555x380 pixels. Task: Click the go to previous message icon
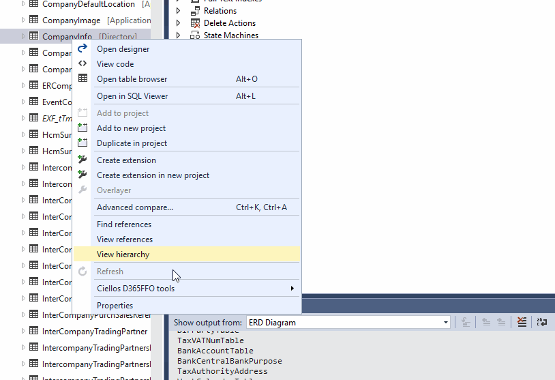click(486, 322)
